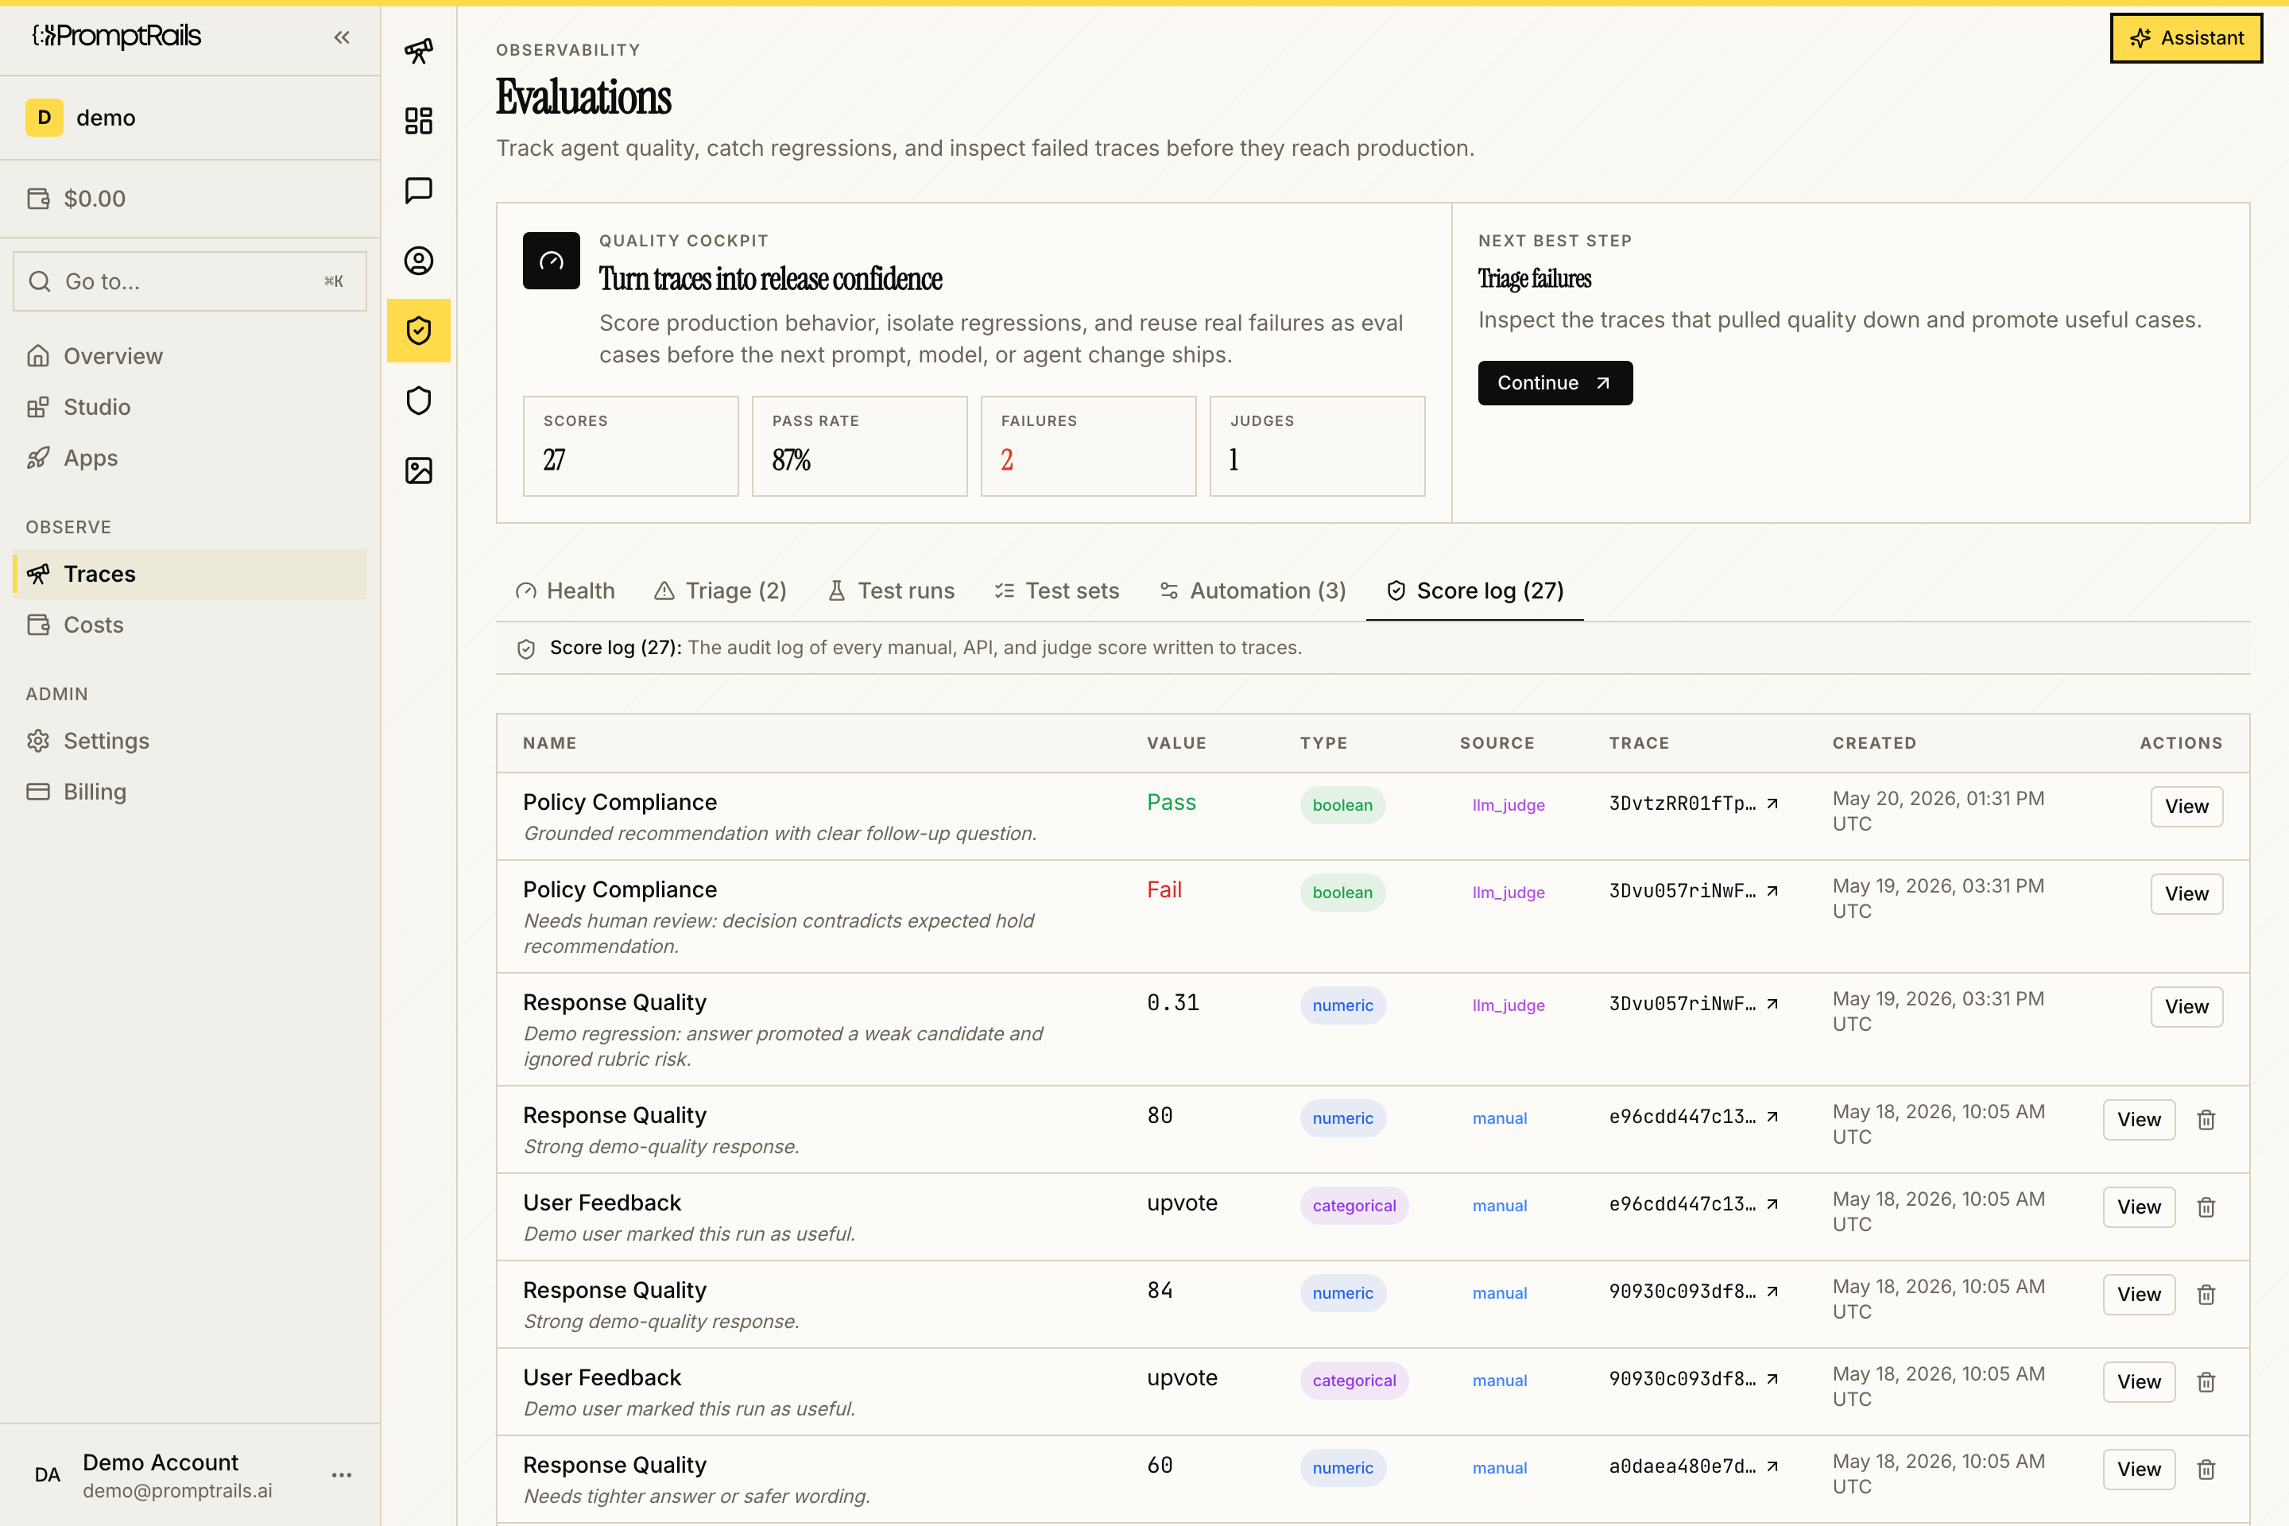Focus the Go to search field
This screenshot has width=2289, height=1526.
click(x=190, y=281)
